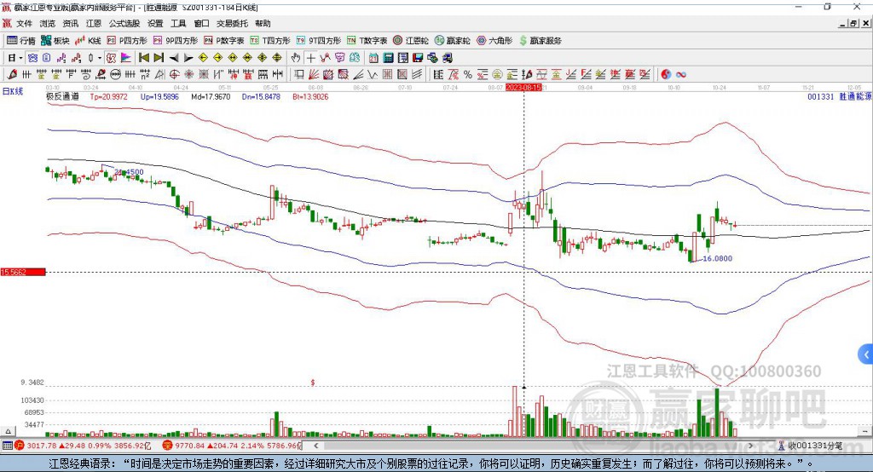The width and height of the screenshot is (873, 472).
Task: Select the circled target cycle tool
Action: (x=174, y=74)
